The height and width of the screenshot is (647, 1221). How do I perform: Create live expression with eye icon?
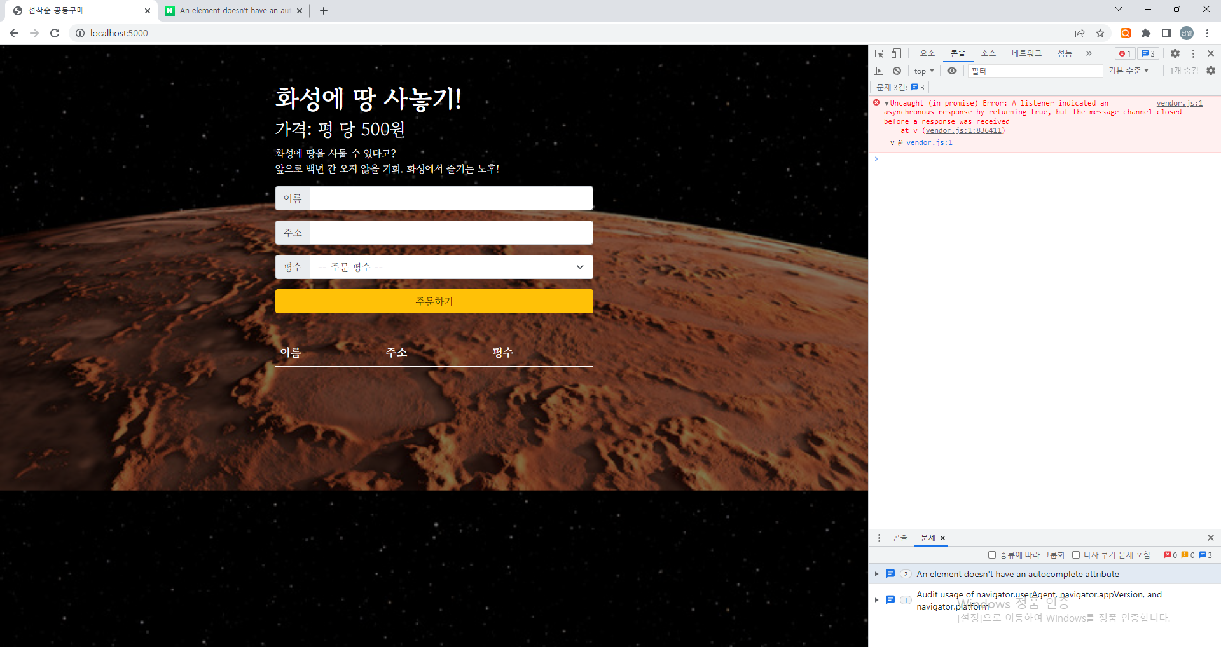pos(952,71)
